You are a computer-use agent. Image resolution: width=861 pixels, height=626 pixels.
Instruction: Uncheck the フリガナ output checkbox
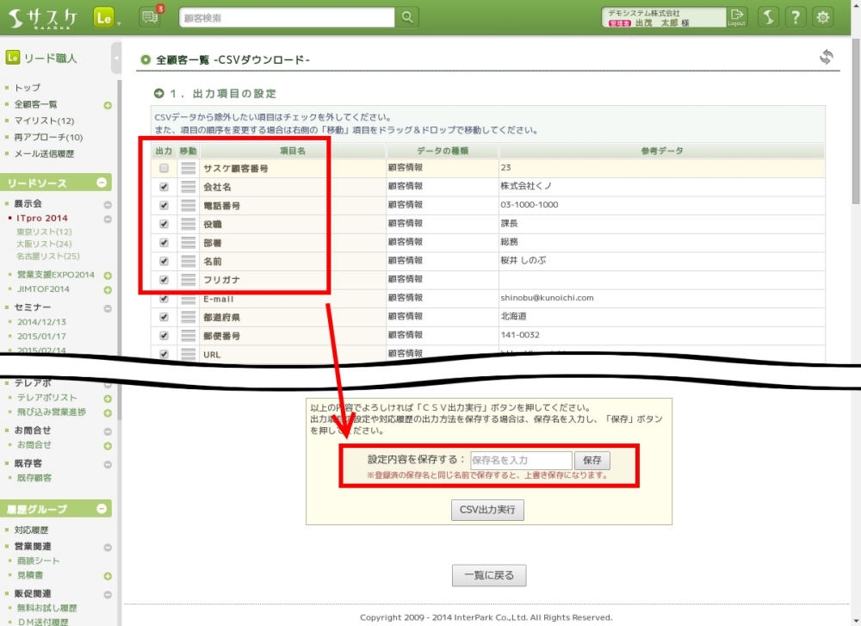[164, 280]
